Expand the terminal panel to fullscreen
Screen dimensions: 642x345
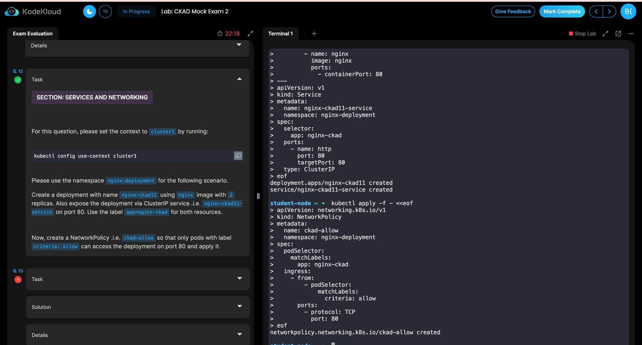605,34
